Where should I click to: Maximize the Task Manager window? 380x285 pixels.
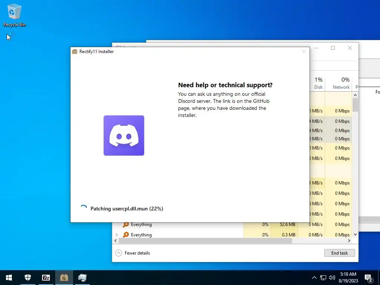tap(333, 48)
